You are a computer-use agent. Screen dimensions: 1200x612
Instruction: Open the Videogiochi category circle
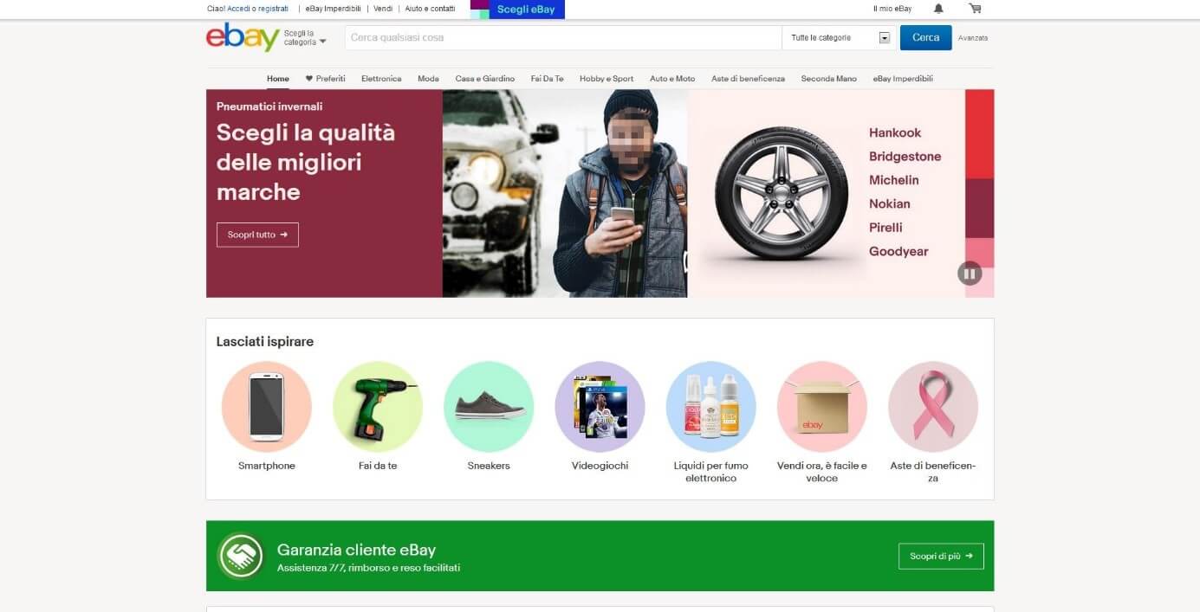tap(600, 407)
